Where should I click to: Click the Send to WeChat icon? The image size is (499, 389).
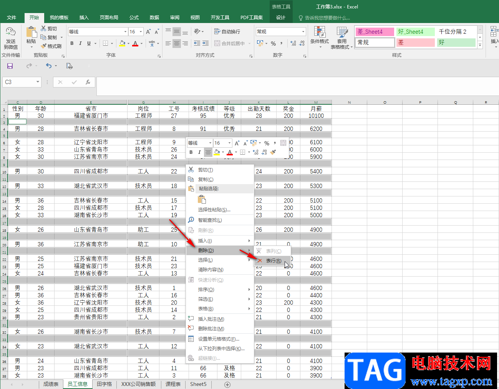pyautogui.click(x=11, y=32)
